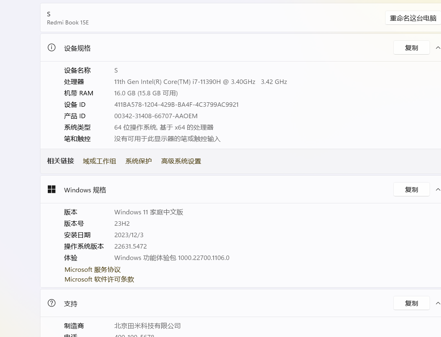Select manufacturer 北京田米科技有限公司
Viewport: 441px width, 337px height.
click(147, 326)
